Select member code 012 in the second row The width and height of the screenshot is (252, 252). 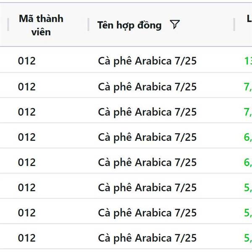pyautogui.click(x=27, y=87)
